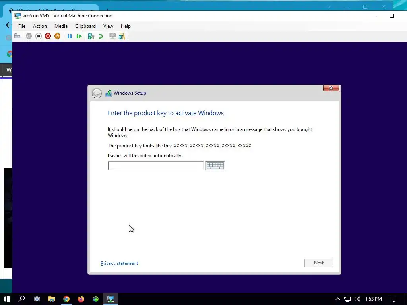The width and height of the screenshot is (407, 305).
Task: Open File Explorer from the taskbar
Action: [52, 299]
